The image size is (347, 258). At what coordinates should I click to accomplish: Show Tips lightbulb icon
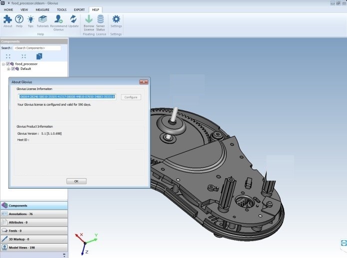pyautogui.click(x=30, y=19)
